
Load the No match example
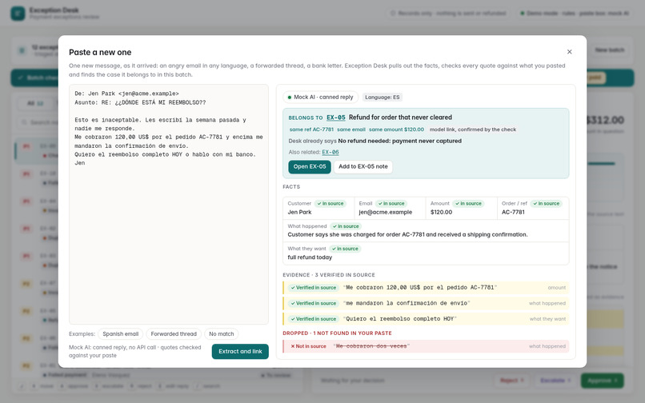[222, 334]
